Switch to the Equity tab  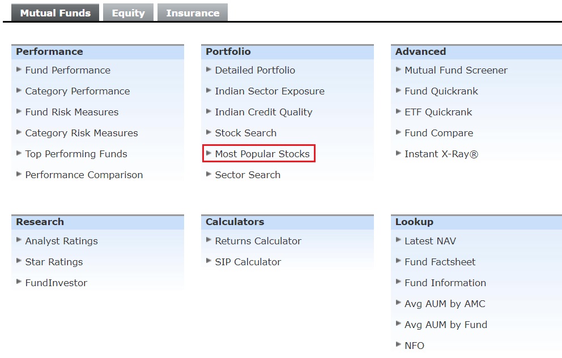[128, 13]
